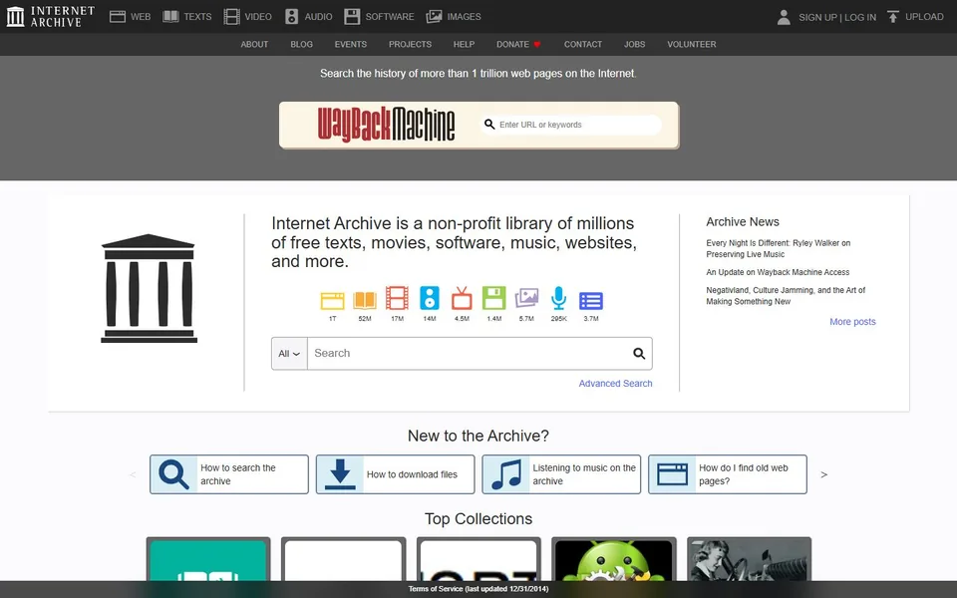Click the magnifier in Wayback search box
Image resolution: width=957 pixels, height=598 pixels.
(x=489, y=125)
